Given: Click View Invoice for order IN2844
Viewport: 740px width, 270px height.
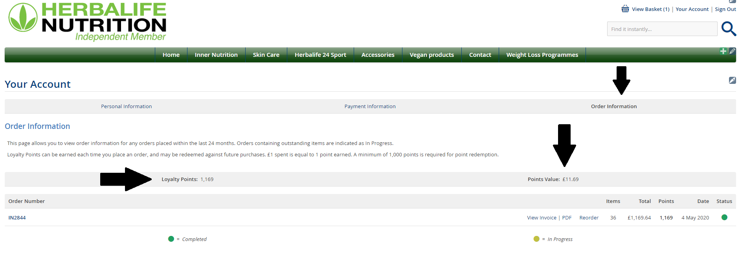Looking at the screenshot, I should coord(542,218).
